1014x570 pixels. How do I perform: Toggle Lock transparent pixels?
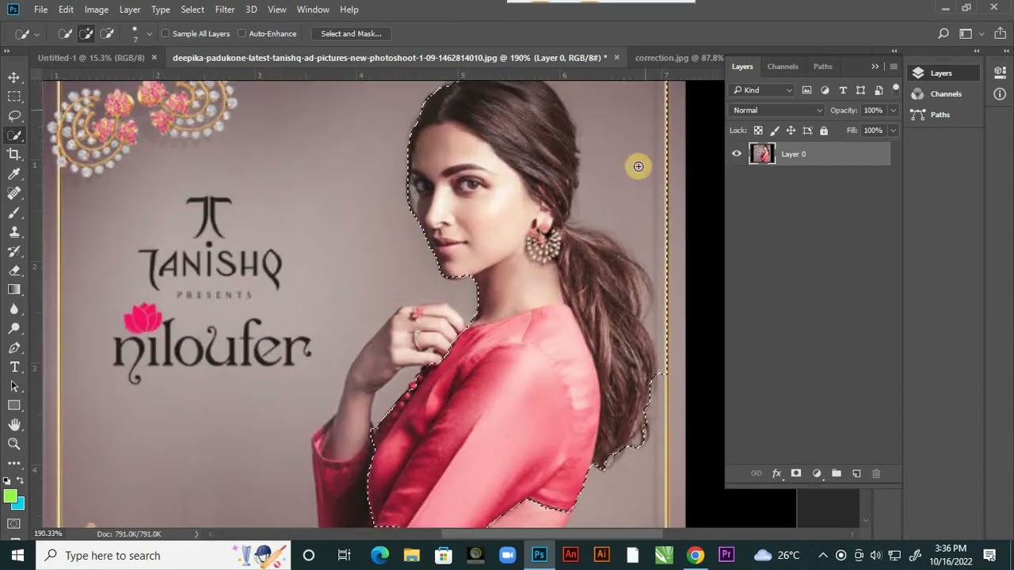click(758, 131)
